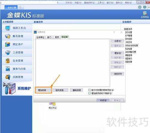Switch to the 部门 tab
The image size is (150, 133).
click(49, 37)
